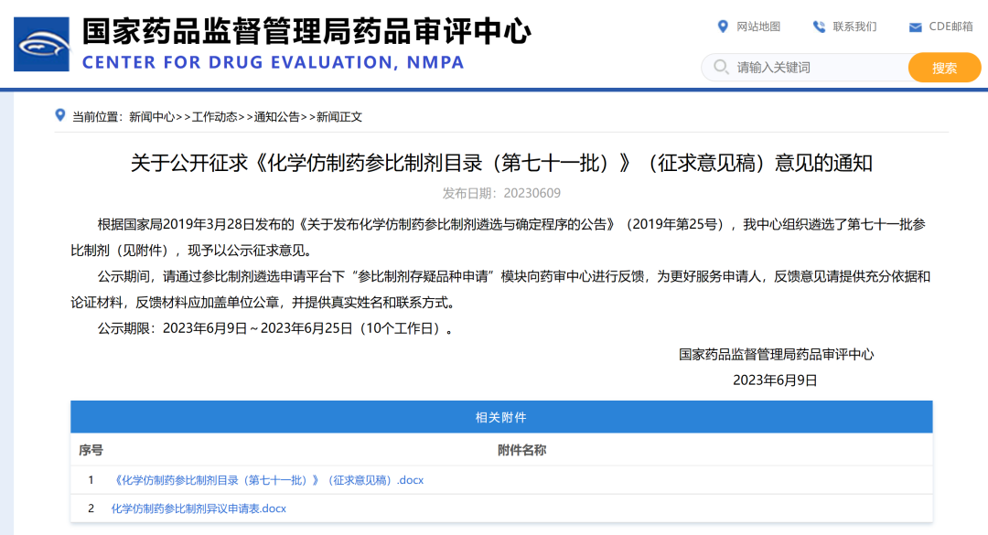Click the site title 国家药品监督管理局药品审评中心
Viewport: 988px width, 535px height.
click(306, 31)
